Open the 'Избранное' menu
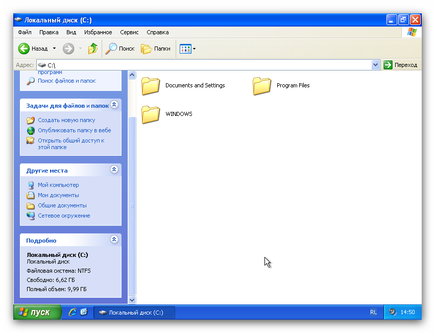Image resolution: width=435 pixels, height=333 pixels. [x=98, y=32]
